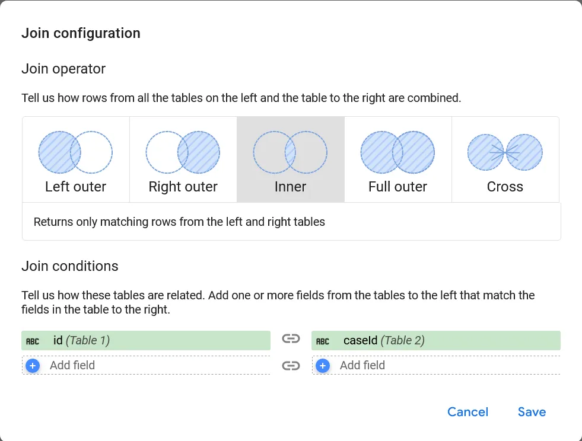Select the Left outer join Venn diagram icon
The image size is (582, 441).
(75, 152)
